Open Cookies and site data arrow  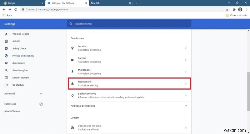click(186, 128)
